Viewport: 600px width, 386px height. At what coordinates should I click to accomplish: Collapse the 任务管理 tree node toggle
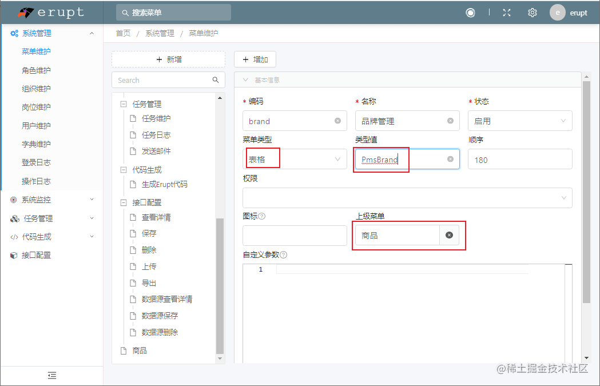(123, 104)
